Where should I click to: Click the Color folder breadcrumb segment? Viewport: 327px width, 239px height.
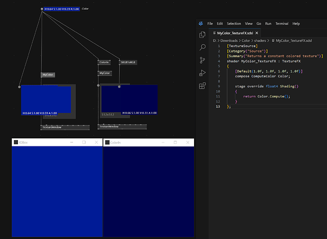pos(246,41)
